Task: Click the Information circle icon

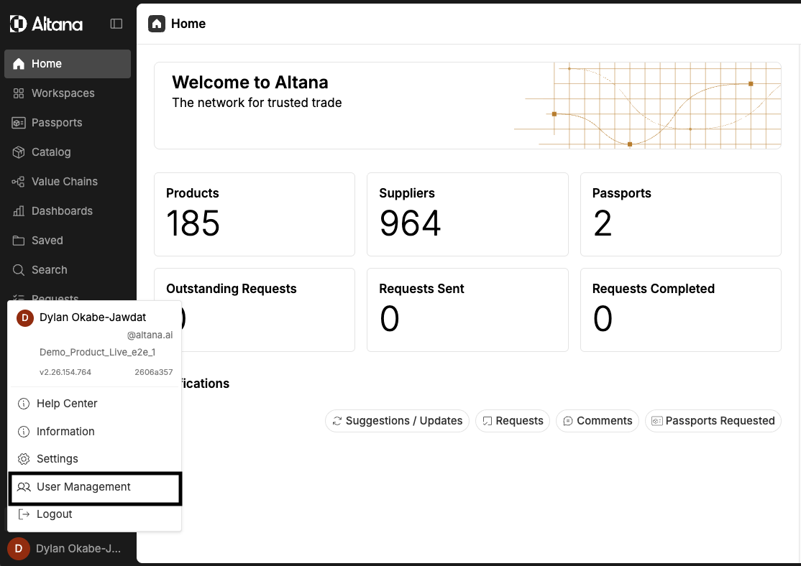Action: pos(24,432)
